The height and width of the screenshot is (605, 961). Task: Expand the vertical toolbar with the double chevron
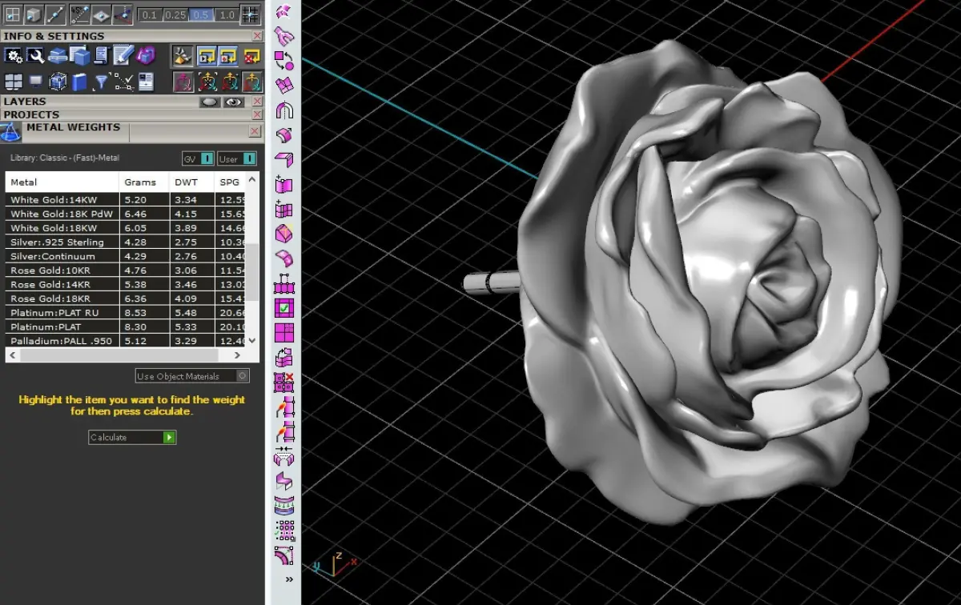tap(289, 579)
